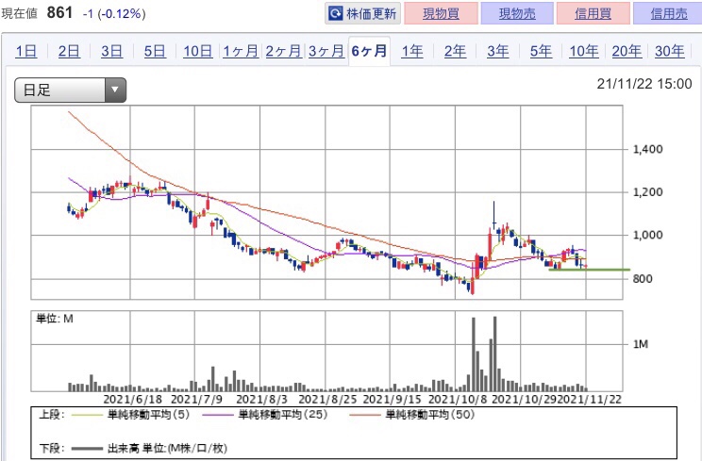Switch to the 2ヶ月 period tab
This screenshot has width=702, height=461.
283,52
